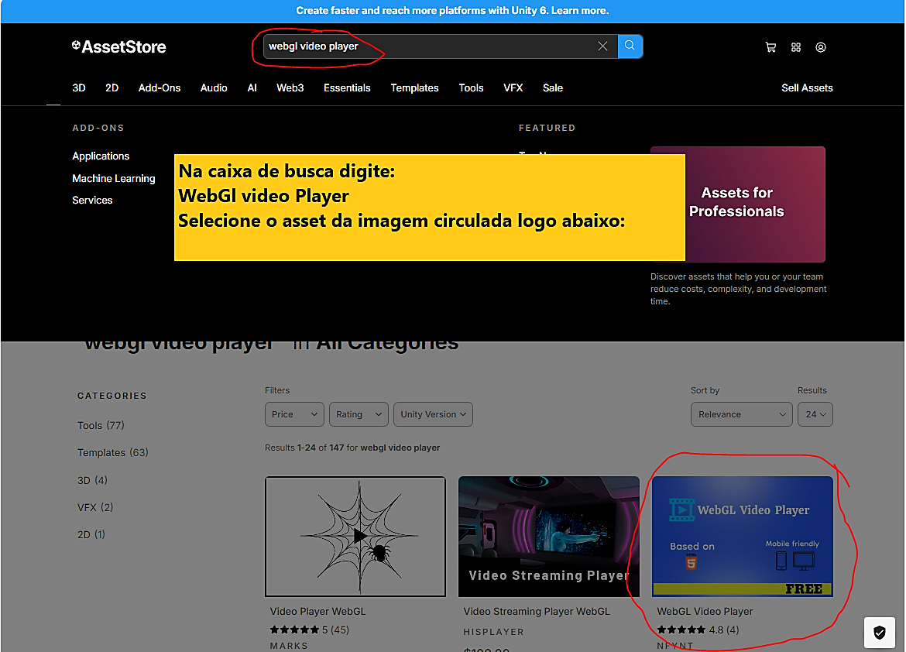The width and height of the screenshot is (906, 652).
Task: Open the Essentials menu
Action: pyautogui.click(x=347, y=88)
